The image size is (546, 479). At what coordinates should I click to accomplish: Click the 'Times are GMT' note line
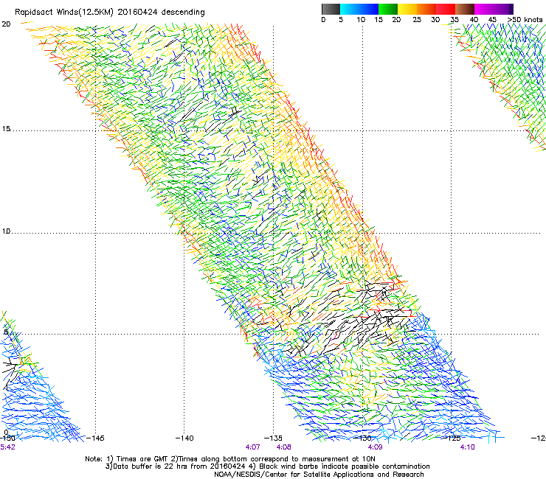pyautogui.click(x=229, y=459)
